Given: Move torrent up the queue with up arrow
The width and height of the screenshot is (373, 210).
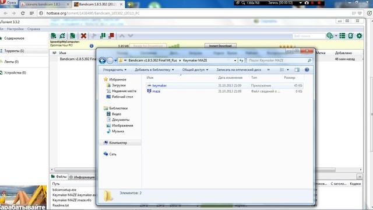Looking at the screenshot, I should click(122, 36).
